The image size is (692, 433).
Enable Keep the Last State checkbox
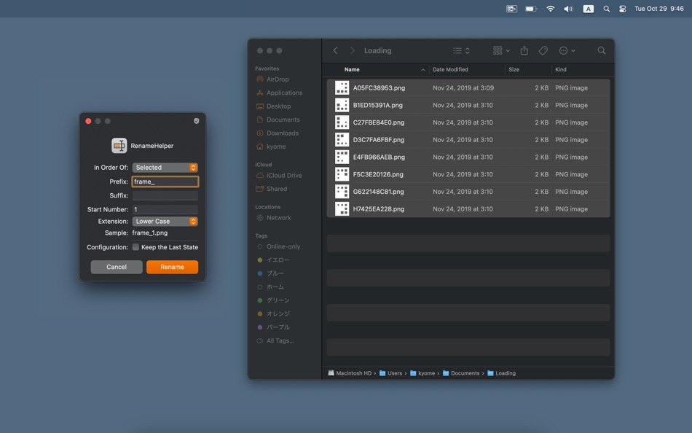[x=135, y=247]
